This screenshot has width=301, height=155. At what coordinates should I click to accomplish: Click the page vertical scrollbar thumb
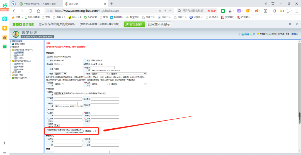click(299, 116)
